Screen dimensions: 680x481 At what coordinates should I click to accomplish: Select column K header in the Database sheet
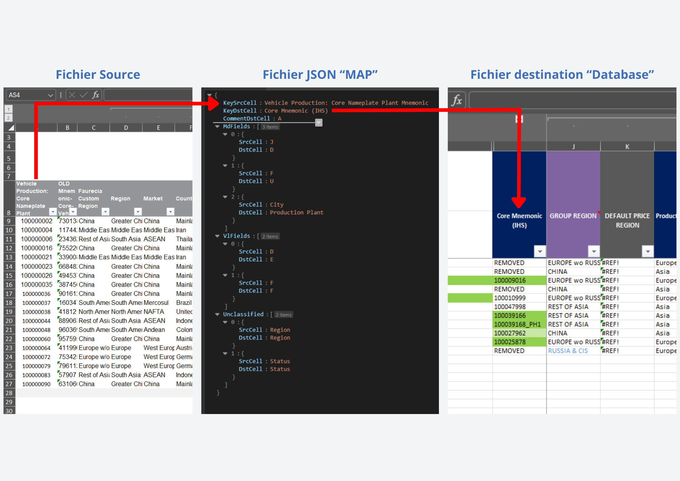[627, 147]
